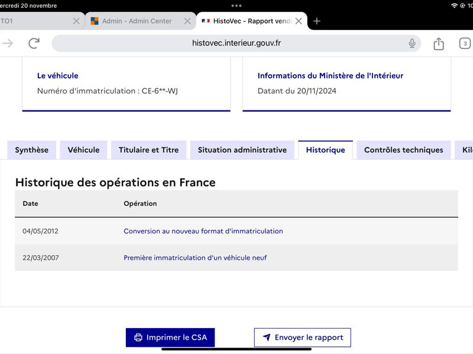Click Informations du Ministère de l'Intérieur heading
This screenshot has height=354, width=473.
point(331,76)
